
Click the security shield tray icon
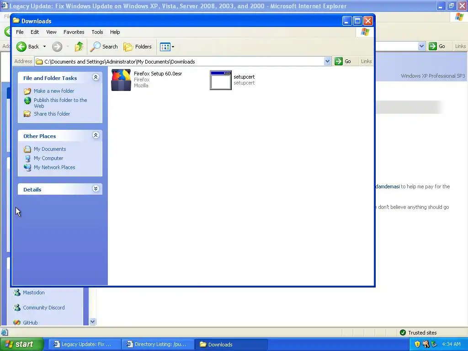(x=417, y=345)
